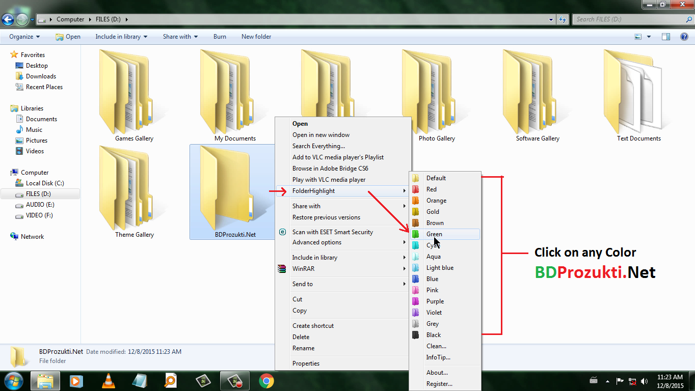
Task: Select Search Everything... entry
Action: (343, 146)
